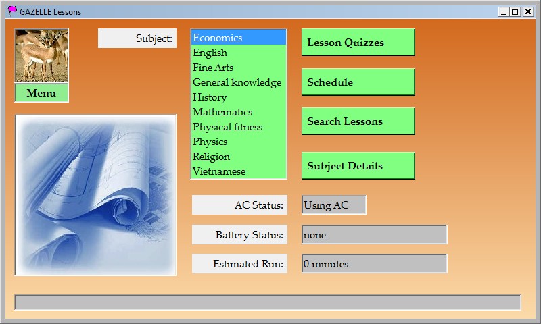
Task: Click the Estimated Run: label
Action: (239, 264)
